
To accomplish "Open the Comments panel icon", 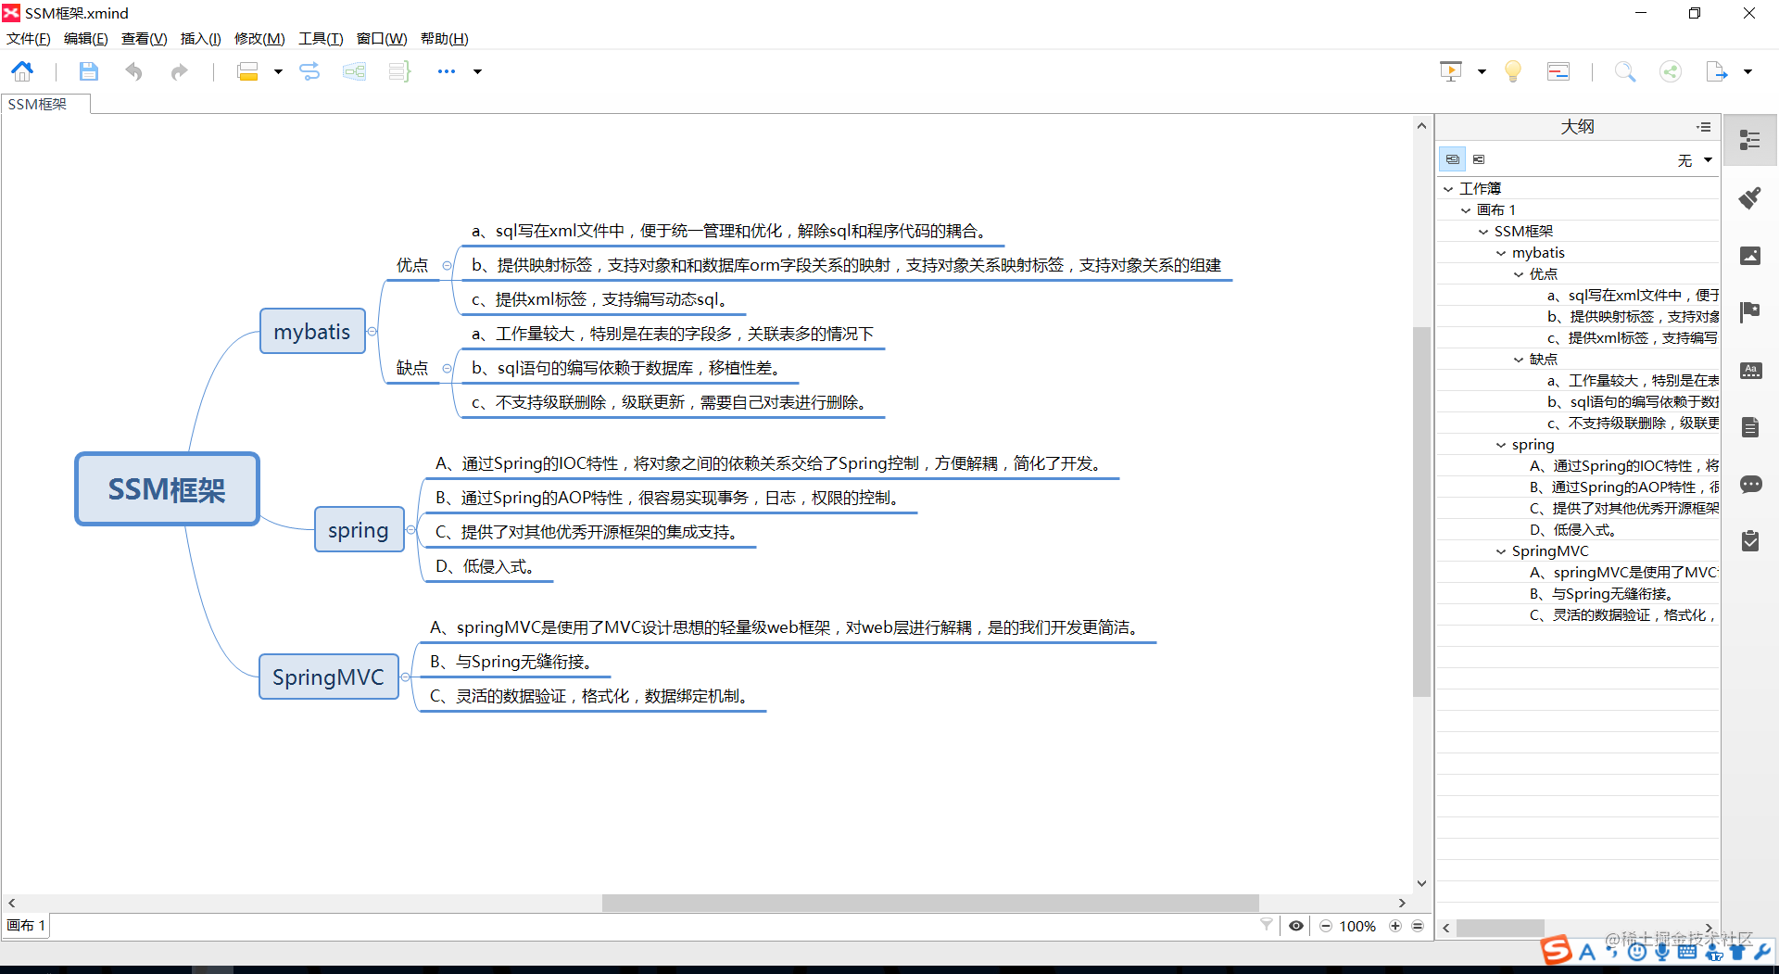I will coord(1750,485).
